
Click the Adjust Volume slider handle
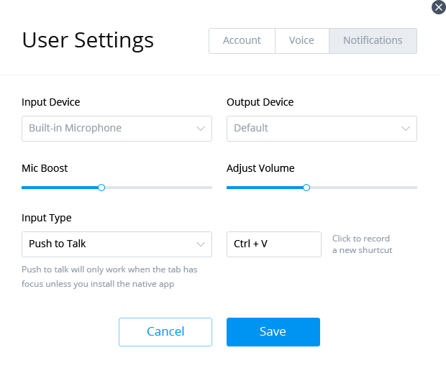click(306, 188)
